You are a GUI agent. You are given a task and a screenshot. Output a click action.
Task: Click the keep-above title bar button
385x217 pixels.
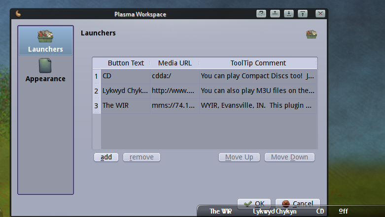[275, 13]
